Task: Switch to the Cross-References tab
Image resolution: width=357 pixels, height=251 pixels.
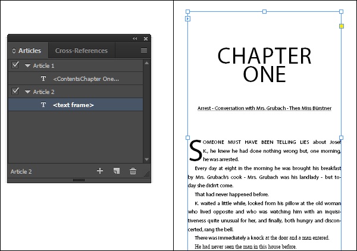Action: tap(82, 51)
